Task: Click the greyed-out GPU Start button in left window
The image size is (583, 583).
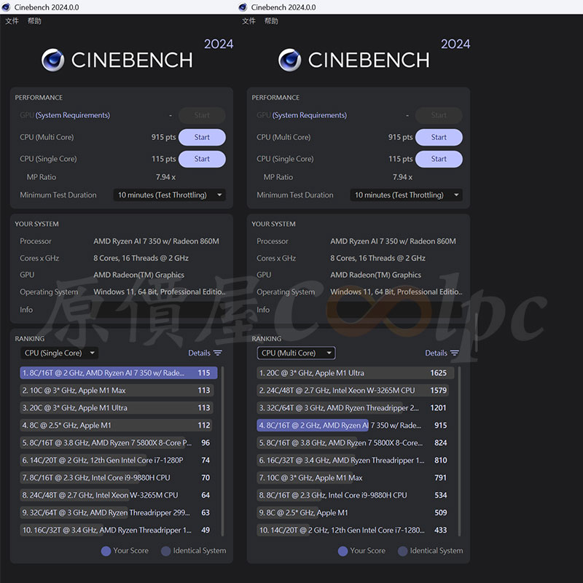Action: click(x=202, y=115)
